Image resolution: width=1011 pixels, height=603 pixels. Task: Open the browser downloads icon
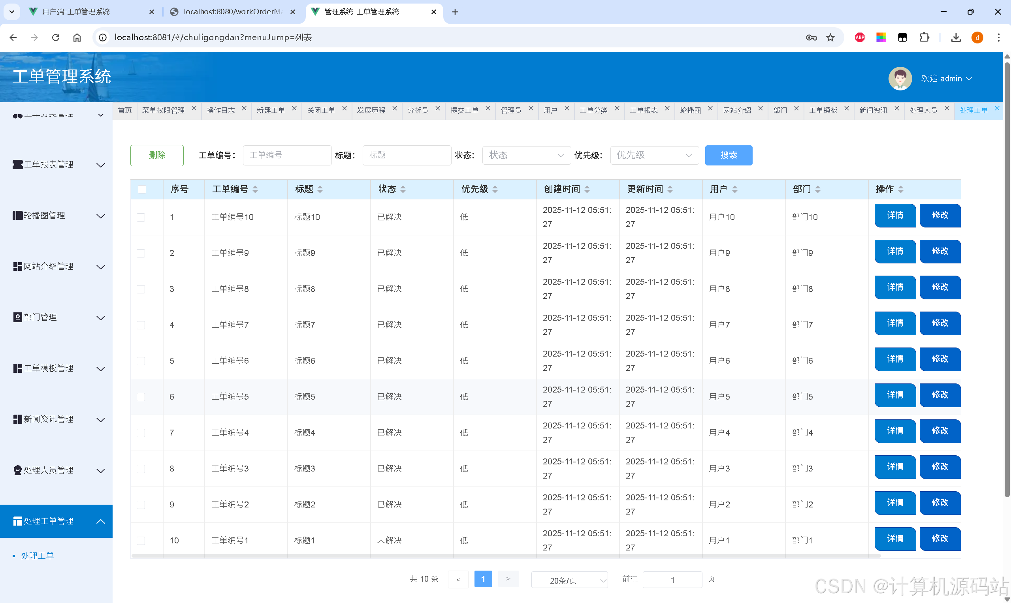point(956,38)
